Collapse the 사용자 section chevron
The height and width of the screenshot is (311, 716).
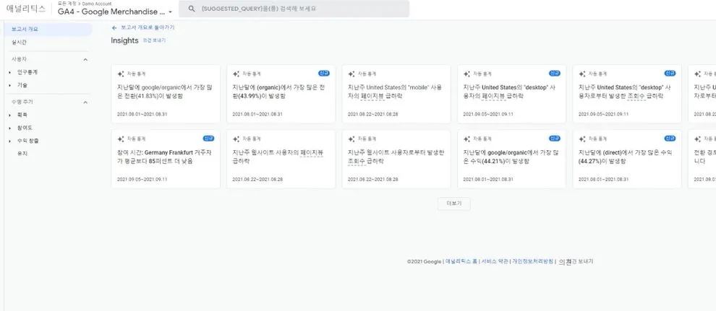click(85, 60)
